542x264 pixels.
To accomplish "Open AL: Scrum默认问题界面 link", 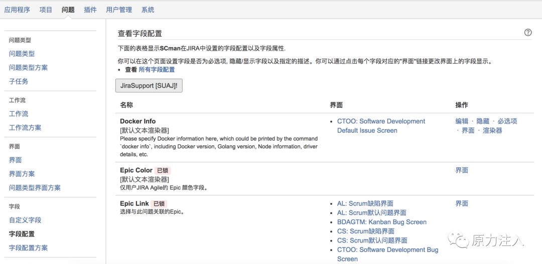I will [371, 213].
